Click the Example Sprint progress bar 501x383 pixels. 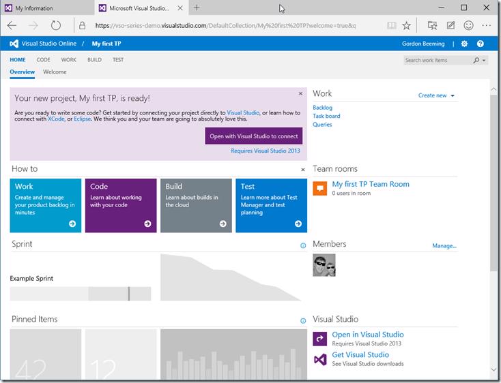tap(80, 294)
